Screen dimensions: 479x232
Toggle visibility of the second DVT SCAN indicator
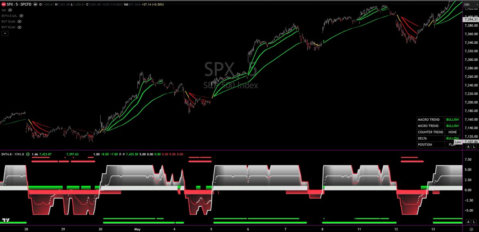[19, 26]
